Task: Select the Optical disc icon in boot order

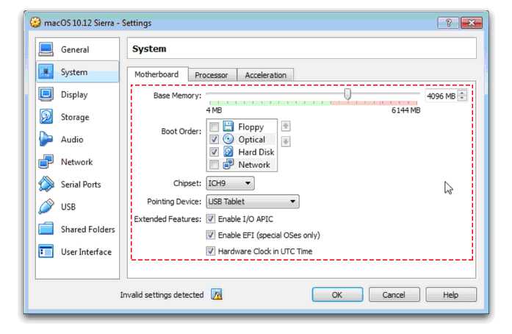Action: point(228,139)
